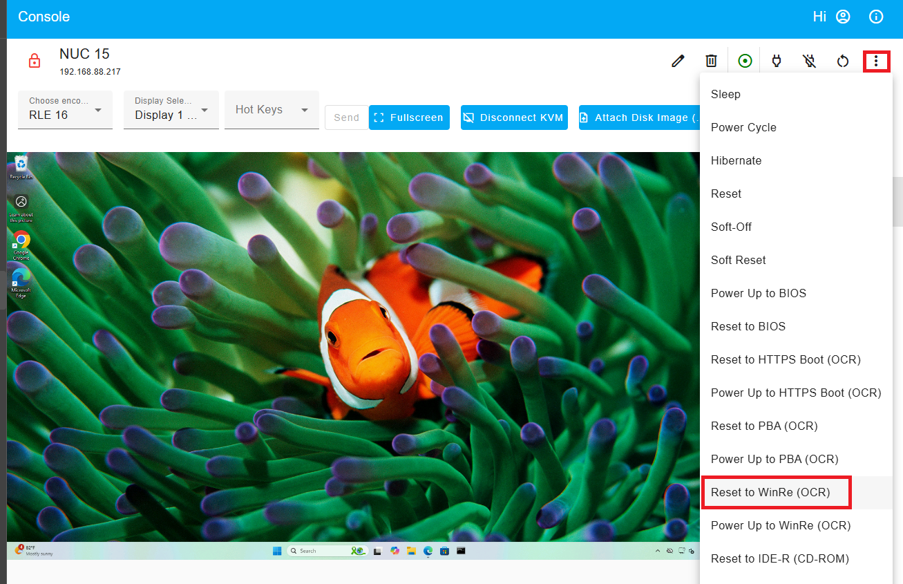Open the Display Selection dropdown
This screenshot has width=903, height=584.
[171, 110]
